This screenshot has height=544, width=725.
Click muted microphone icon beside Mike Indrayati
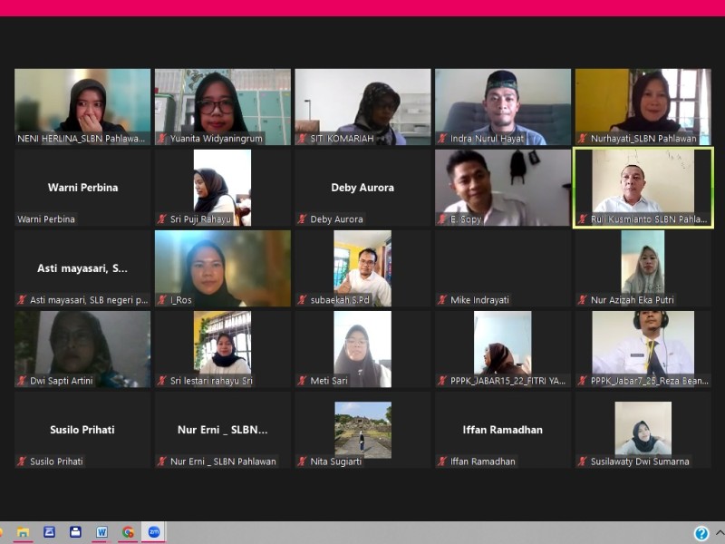[443, 300]
